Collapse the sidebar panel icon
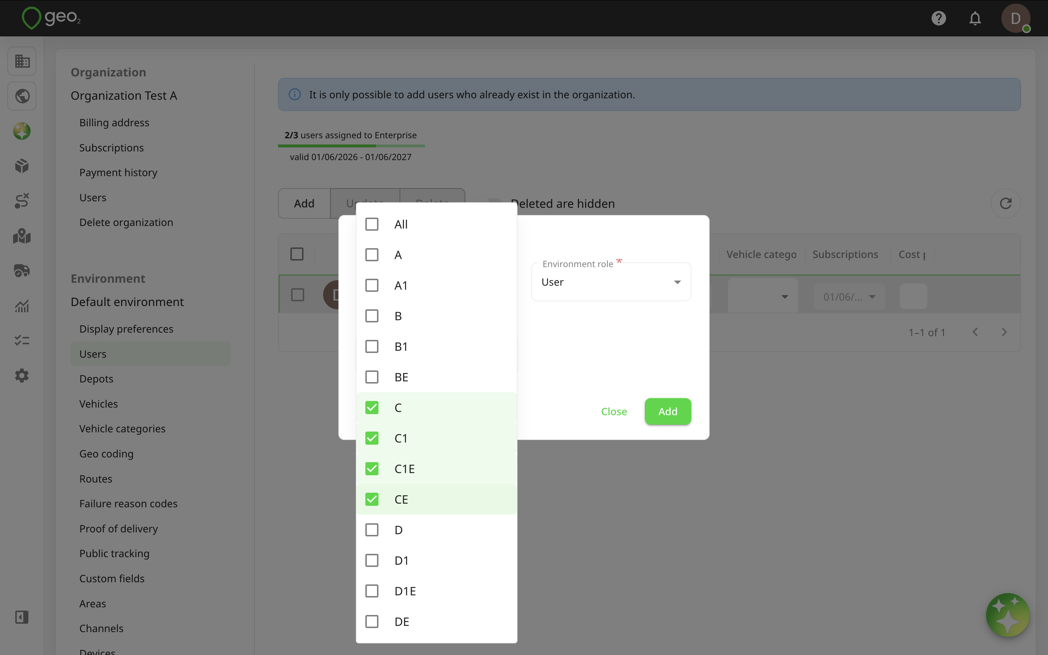This screenshot has height=655, width=1048. pyautogui.click(x=22, y=617)
